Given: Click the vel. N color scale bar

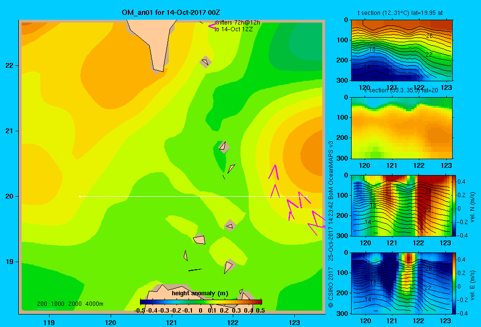Looking at the screenshot, I should tap(455, 205).
